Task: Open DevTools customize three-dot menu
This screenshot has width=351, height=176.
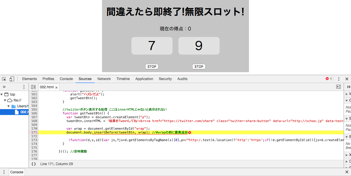Action: click(x=339, y=79)
